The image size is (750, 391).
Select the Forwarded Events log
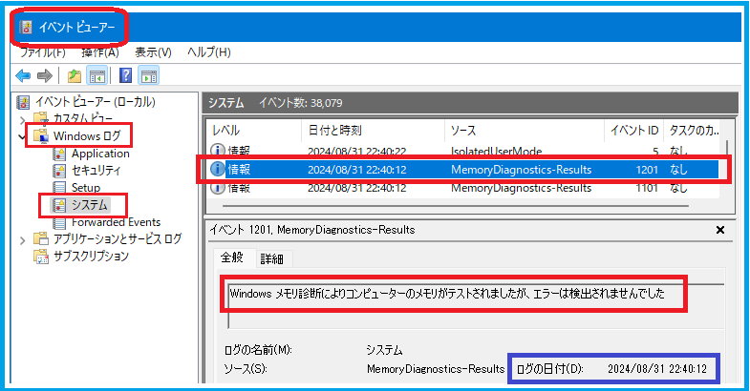116,222
